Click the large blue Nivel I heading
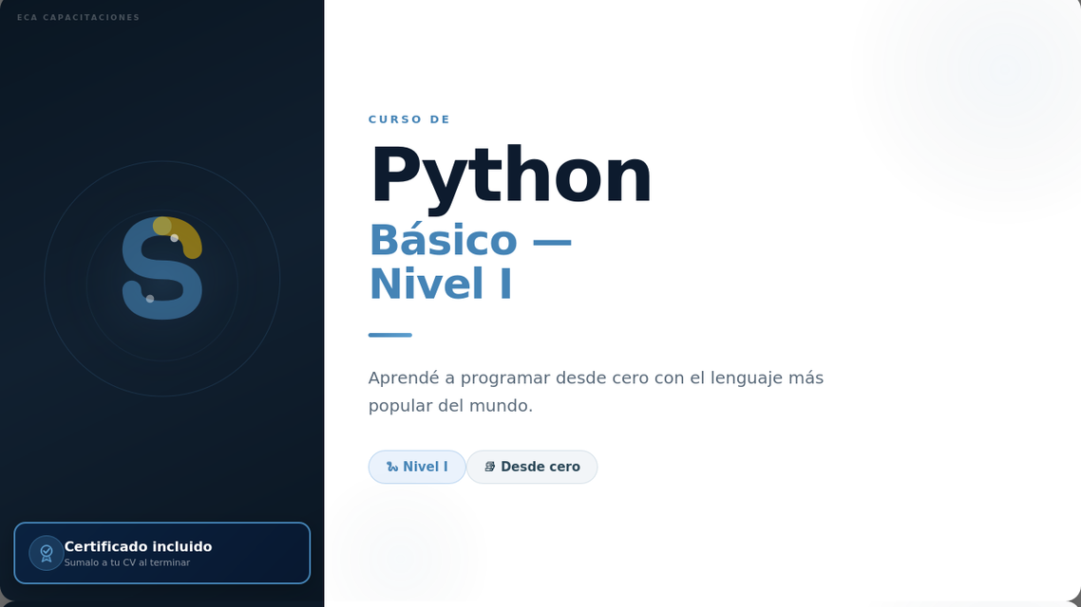 440,285
